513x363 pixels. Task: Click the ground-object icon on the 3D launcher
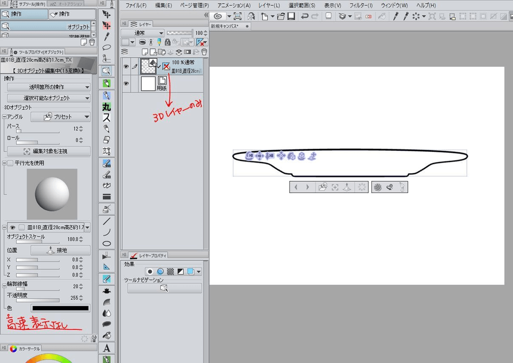point(347,187)
